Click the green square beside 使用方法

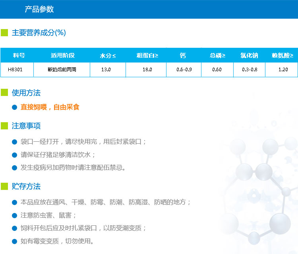(4, 93)
